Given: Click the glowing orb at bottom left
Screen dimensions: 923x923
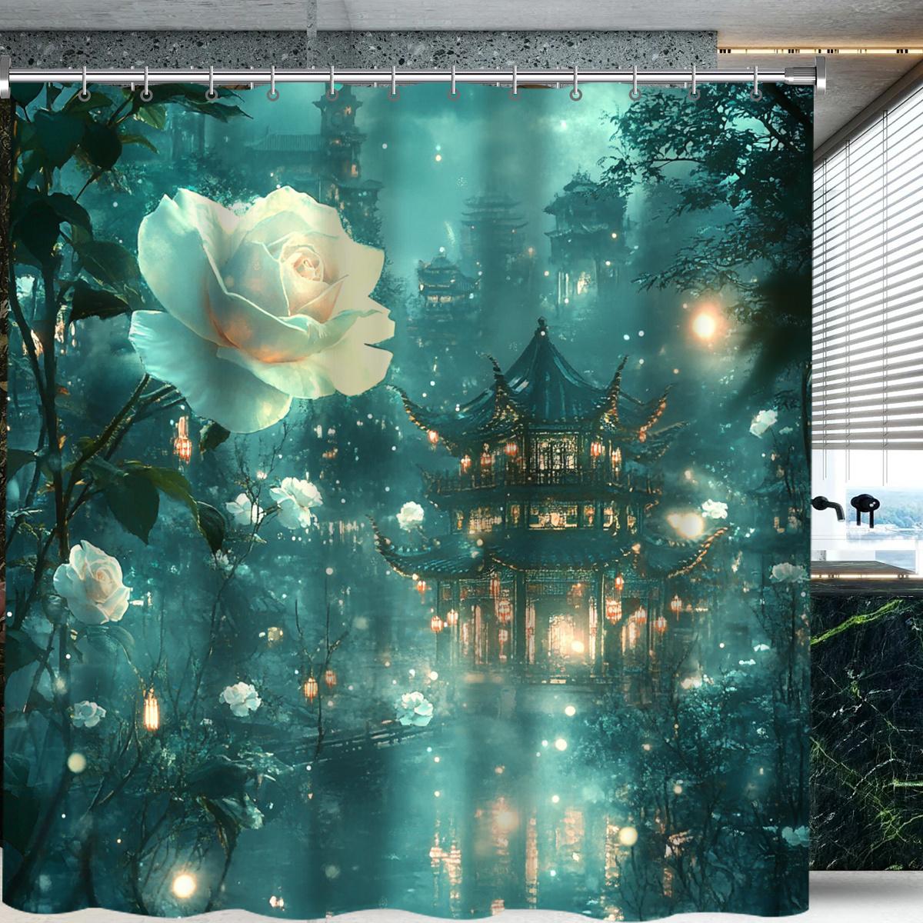Looking at the screenshot, I should [183, 886].
